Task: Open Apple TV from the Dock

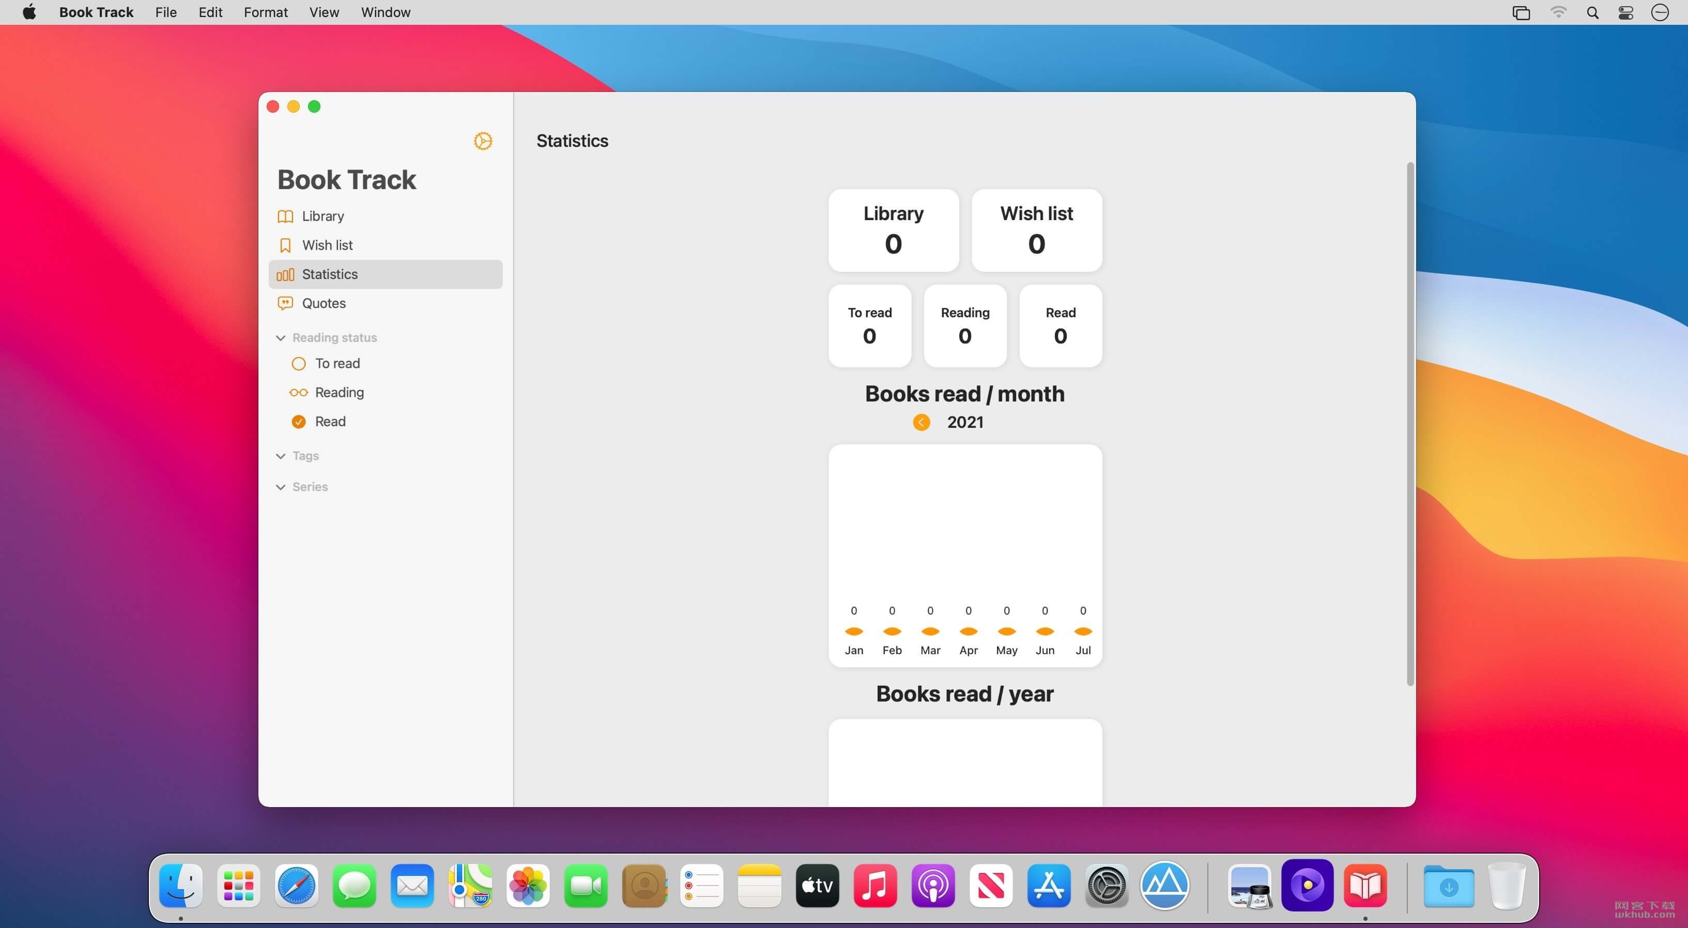Action: 817,886
